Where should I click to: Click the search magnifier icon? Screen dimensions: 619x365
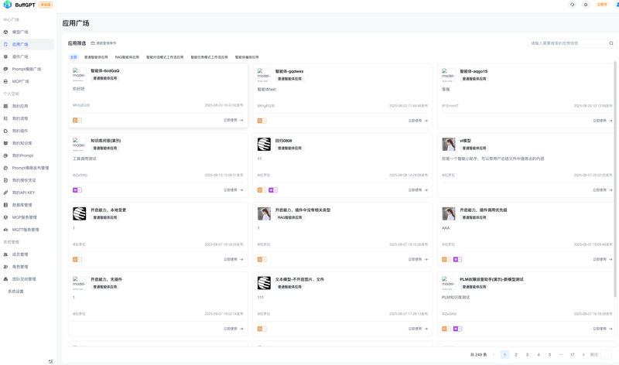(x=611, y=43)
